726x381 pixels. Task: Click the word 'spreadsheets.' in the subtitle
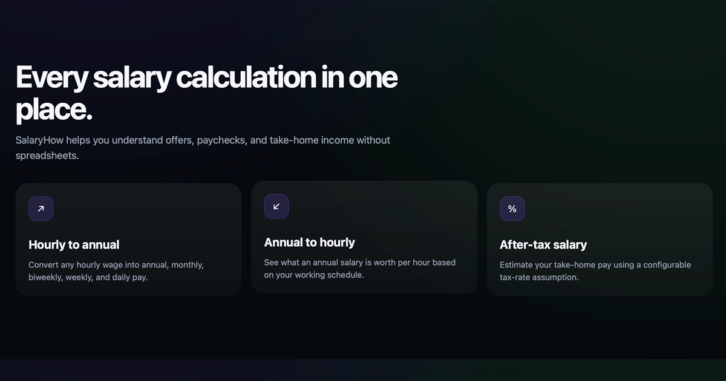click(47, 155)
